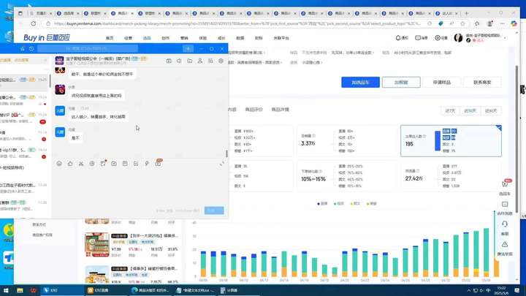This screenshot has height=296, width=526.
Task: Open the Windows Start menu
Action: [x=6, y=290]
